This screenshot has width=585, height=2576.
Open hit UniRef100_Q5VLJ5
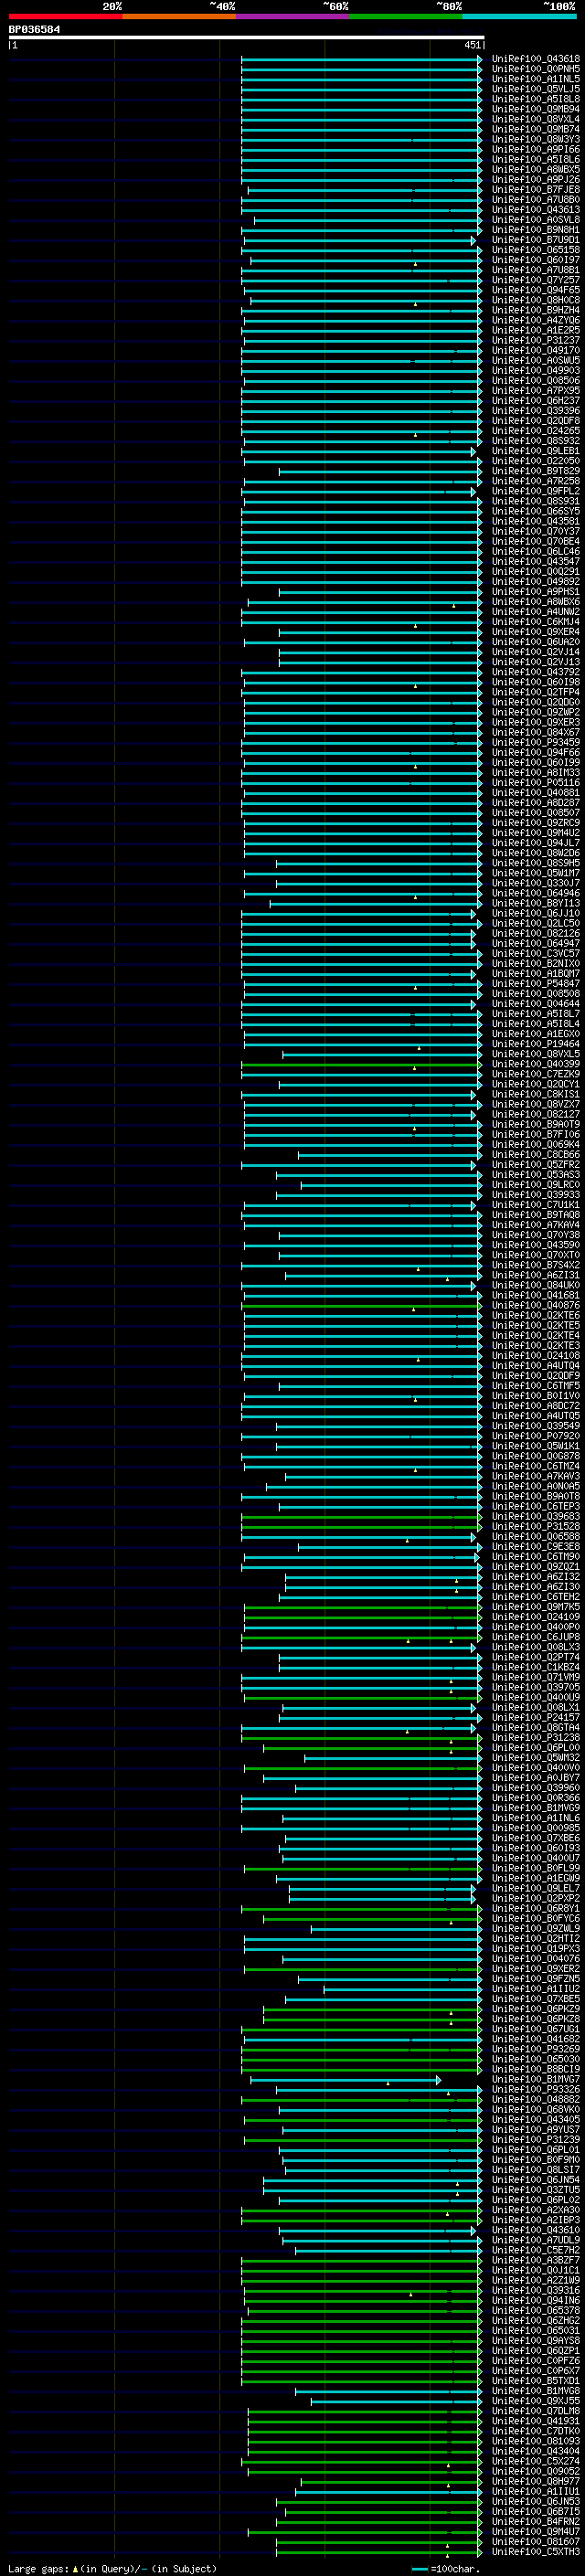[536, 89]
